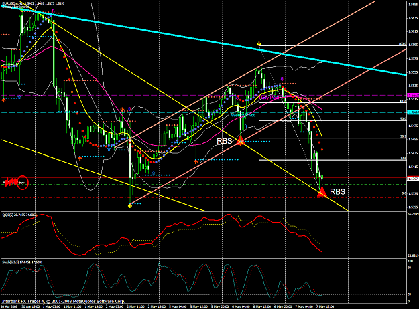
Task: Click the Sunday Bar ignored text
Action: pyautogui.click(x=15, y=7)
